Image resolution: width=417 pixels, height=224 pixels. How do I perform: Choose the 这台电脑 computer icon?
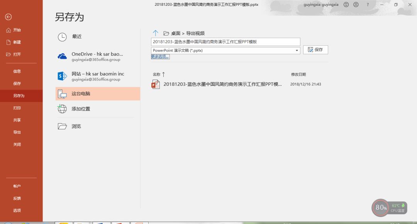[x=62, y=93]
